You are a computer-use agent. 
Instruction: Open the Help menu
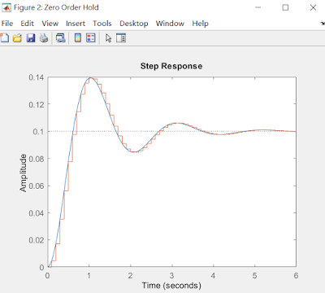tap(200, 24)
